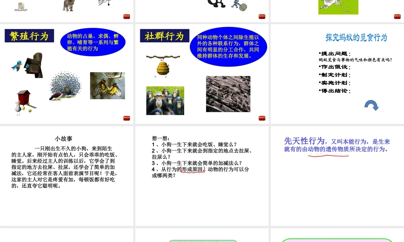Click BACK button beside the green drawing

click(397, 17)
